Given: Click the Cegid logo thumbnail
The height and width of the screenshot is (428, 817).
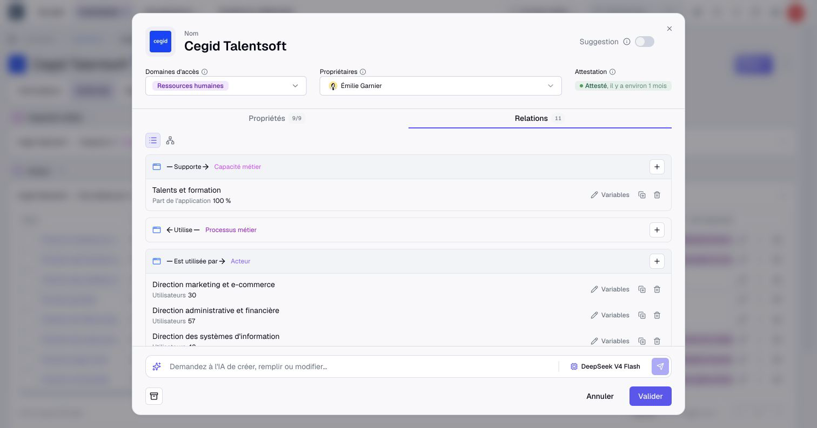Looking at the screenshot, I should pos(160,42).
